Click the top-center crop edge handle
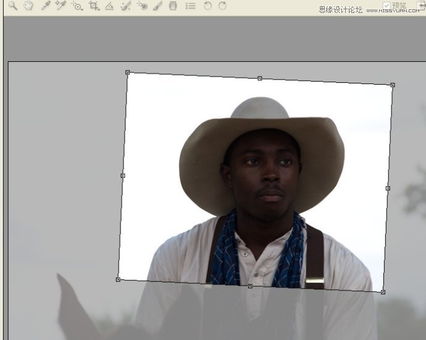This screenshot has height=340, width=426. tap(260, 79)
